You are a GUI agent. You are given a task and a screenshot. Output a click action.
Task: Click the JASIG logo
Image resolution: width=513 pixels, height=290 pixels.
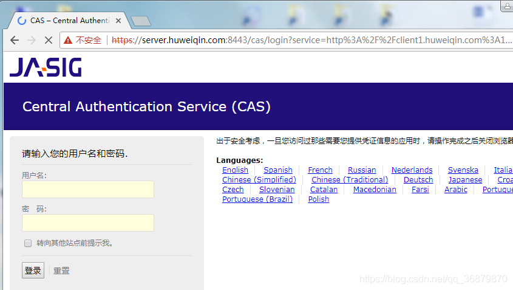click(46, 67)
